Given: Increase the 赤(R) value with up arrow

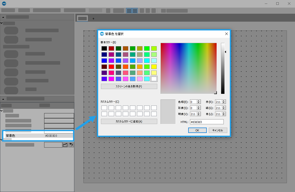Looking at the screenshot, I should tap(224, 101).
